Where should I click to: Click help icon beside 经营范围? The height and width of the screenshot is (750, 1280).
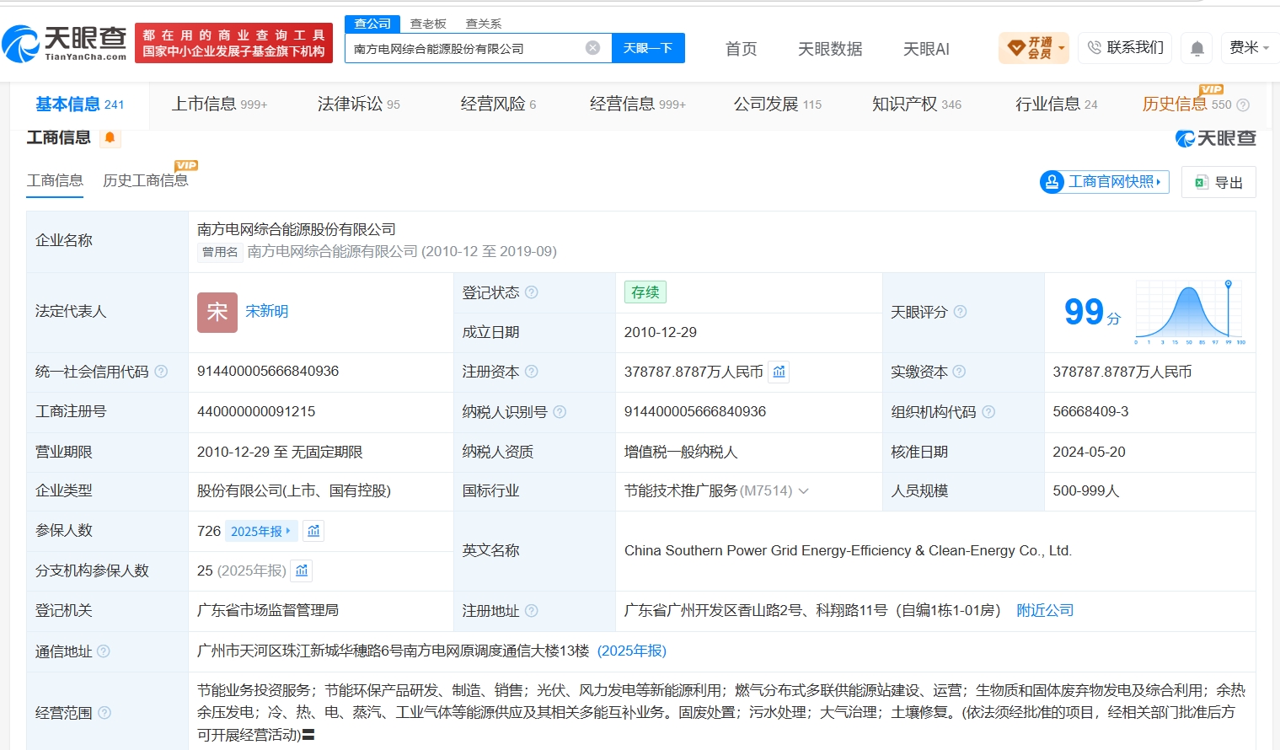(x=104, y=713)
